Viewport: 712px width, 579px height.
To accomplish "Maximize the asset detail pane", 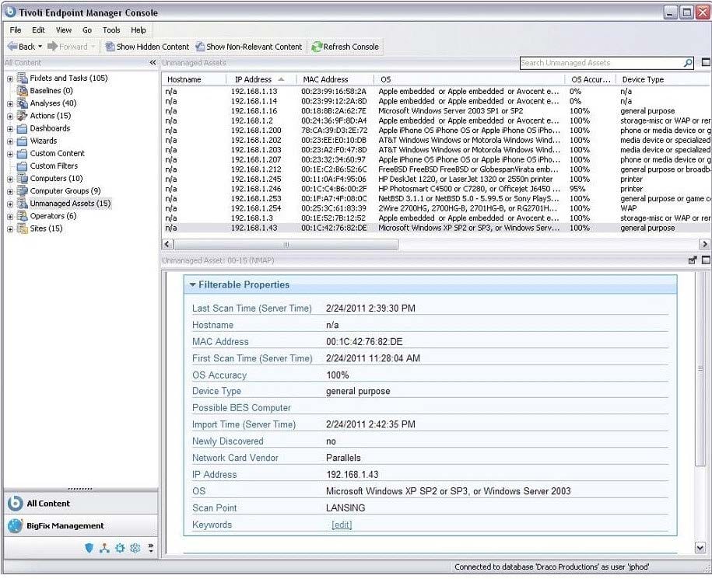I will click(x=706, y=260).
